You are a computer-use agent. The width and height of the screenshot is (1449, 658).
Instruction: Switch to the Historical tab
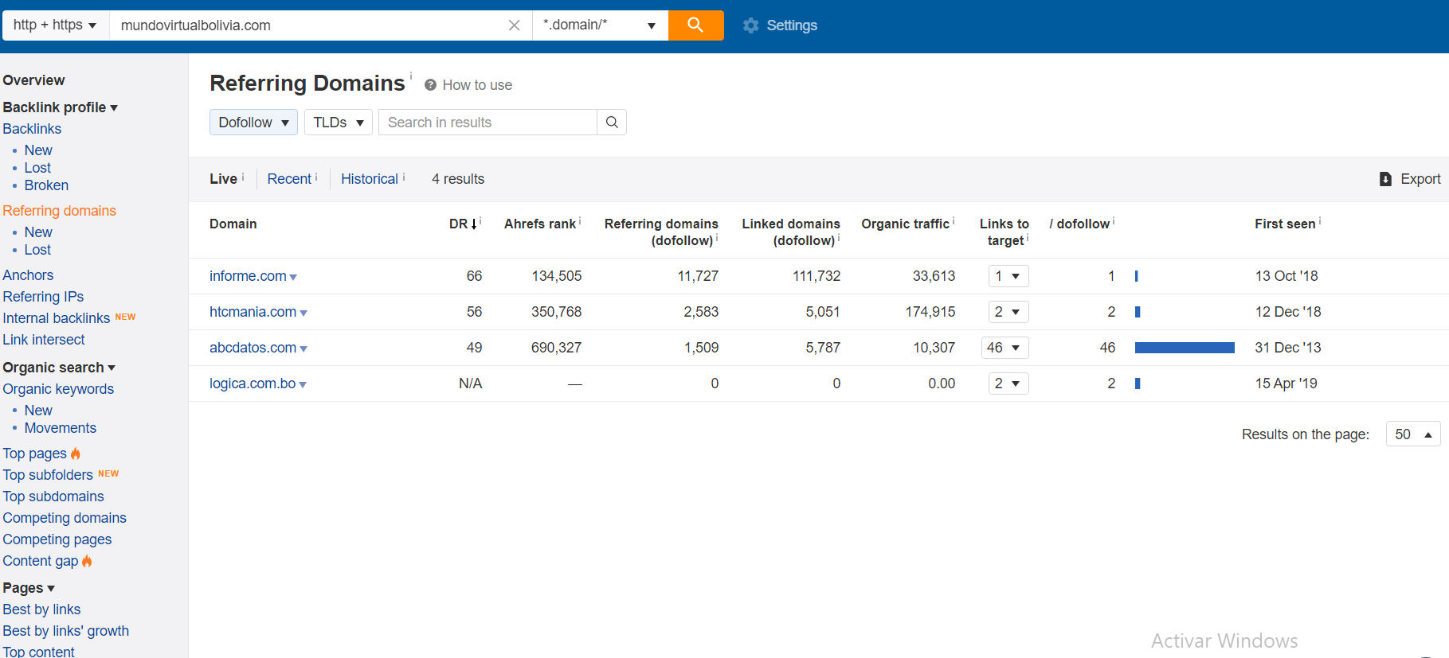tap(370, 179)
